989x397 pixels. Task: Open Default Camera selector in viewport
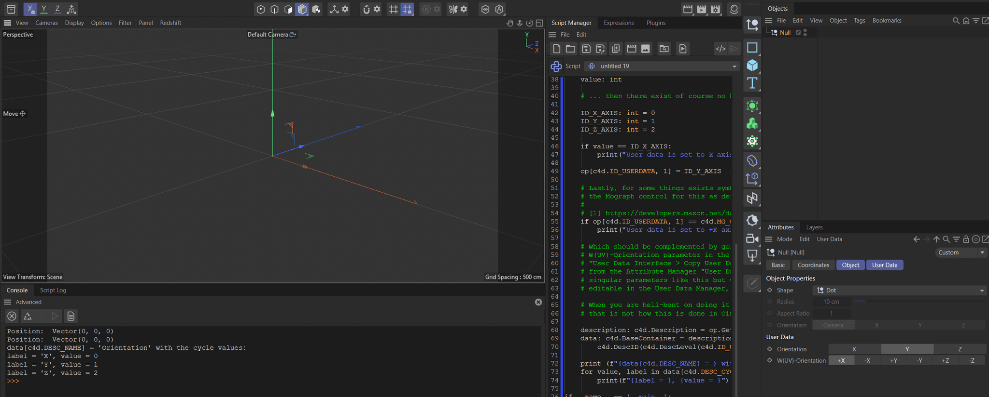pos(272,34)
